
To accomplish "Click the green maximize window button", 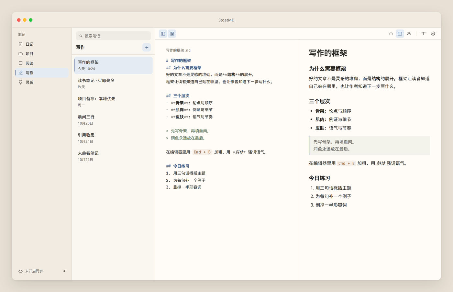I will pos(31,20).
